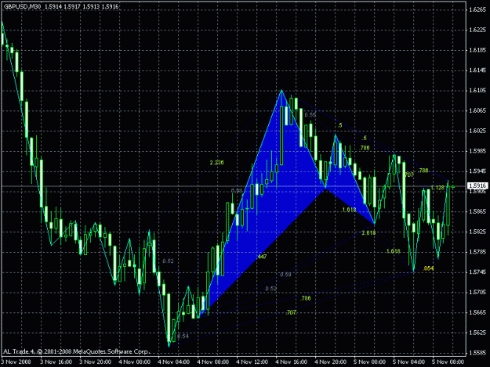Click the 1.128 ratio label
This screenshot has width=490, height=367.
[437, 187]
